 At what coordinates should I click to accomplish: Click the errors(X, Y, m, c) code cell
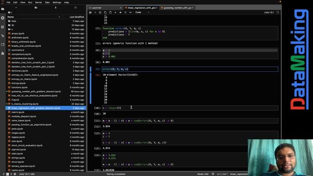click(x=190, y=69)
